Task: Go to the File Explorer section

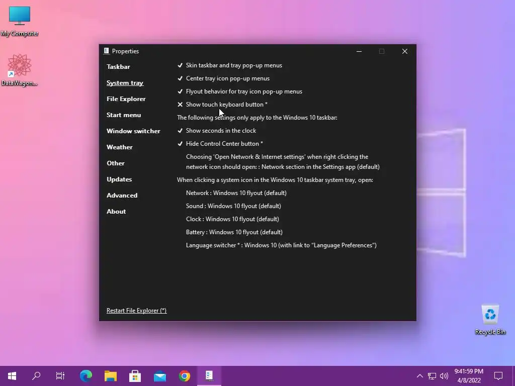Action: 126,99
